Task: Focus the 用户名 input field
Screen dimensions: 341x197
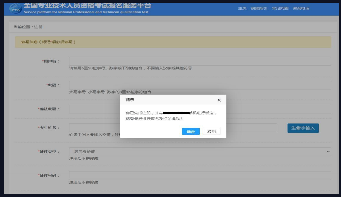Action: (200, 61)
